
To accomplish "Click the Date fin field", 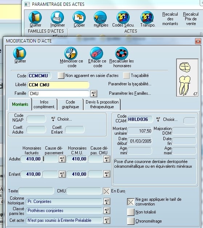I will click(184, 141).
